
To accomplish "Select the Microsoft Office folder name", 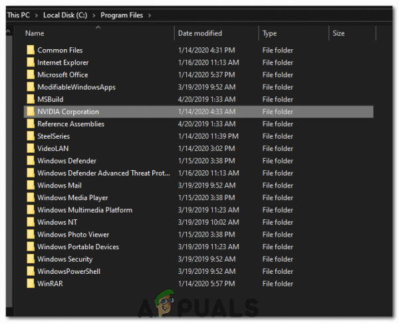I will [63, 75].
